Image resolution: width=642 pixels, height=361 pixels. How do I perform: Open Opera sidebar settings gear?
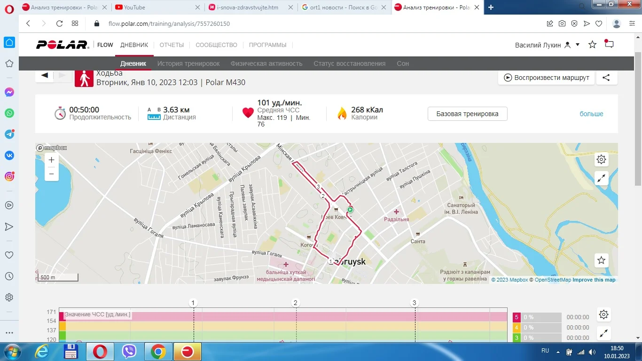pos(9,298)
